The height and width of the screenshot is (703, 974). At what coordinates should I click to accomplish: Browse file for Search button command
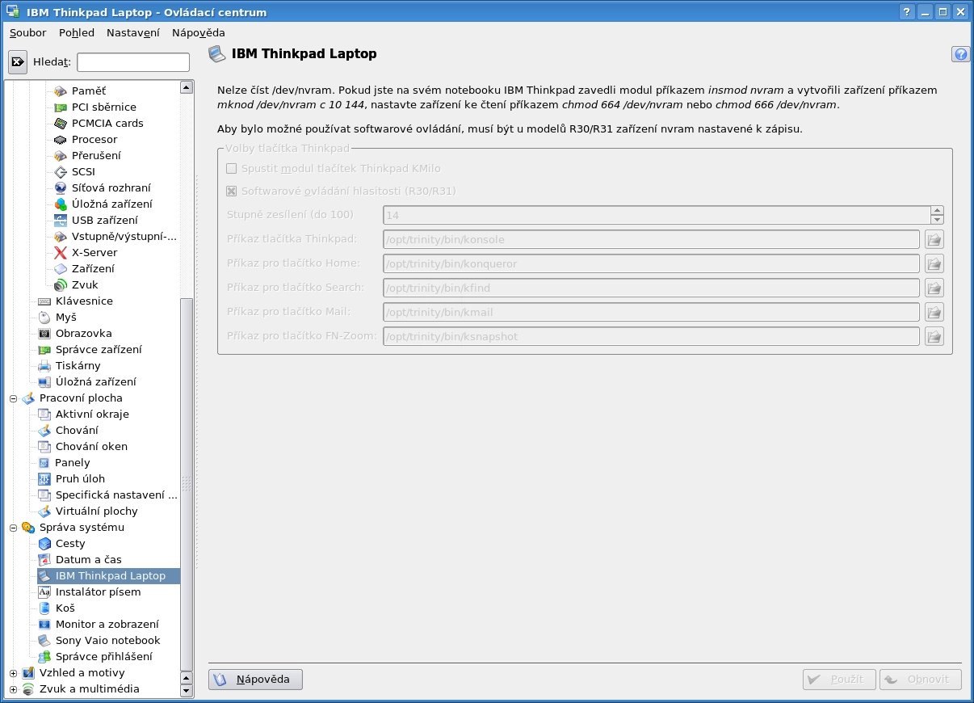click(x=934, y=288)
